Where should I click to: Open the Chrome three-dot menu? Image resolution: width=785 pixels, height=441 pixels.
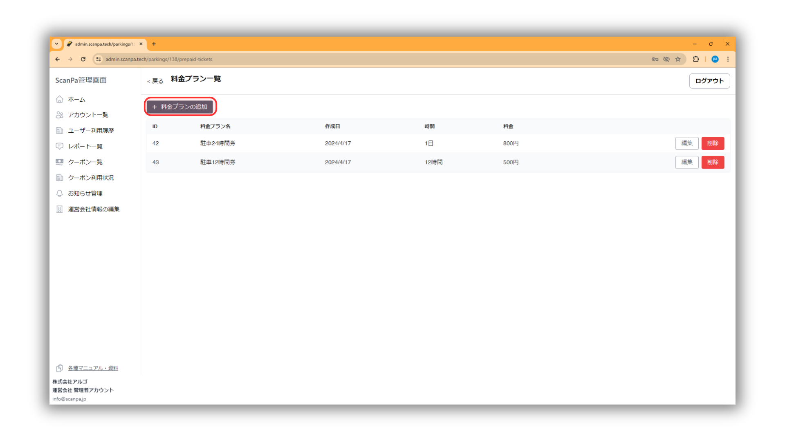pyautogui.click(x=728, y=59)
